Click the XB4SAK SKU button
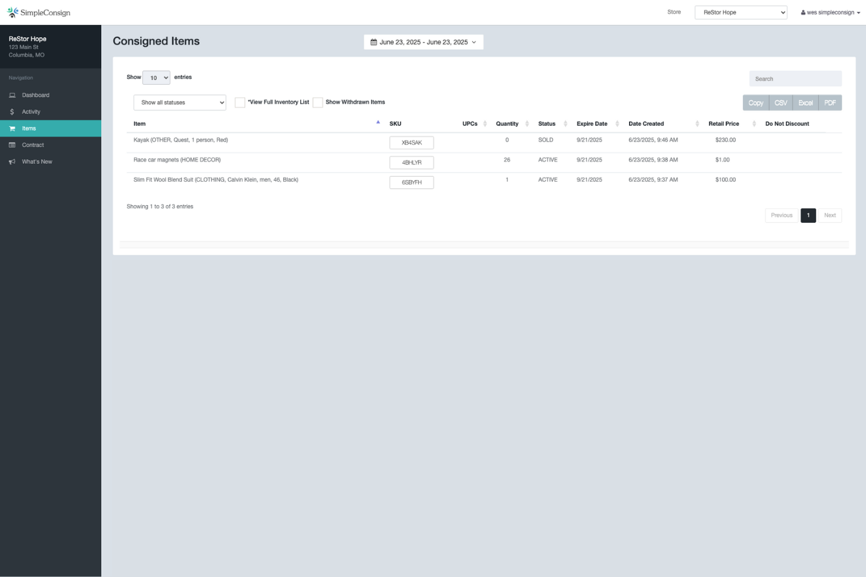 [x=411, y=142]
